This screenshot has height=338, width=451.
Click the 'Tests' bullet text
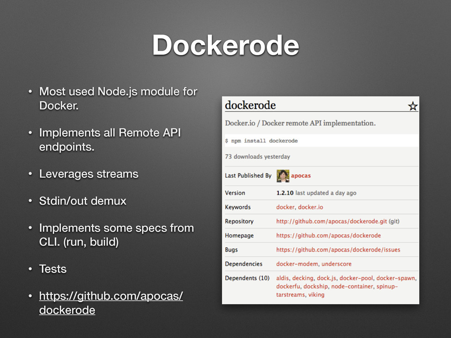[53, 269]
